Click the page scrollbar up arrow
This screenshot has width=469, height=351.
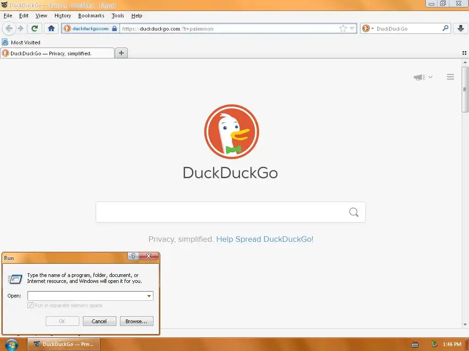click(x=465, y=62)
